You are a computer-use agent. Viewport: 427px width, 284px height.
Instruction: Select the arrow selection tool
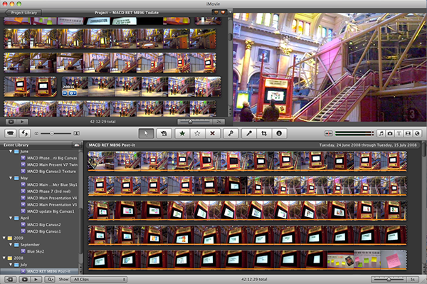[146, 133]
